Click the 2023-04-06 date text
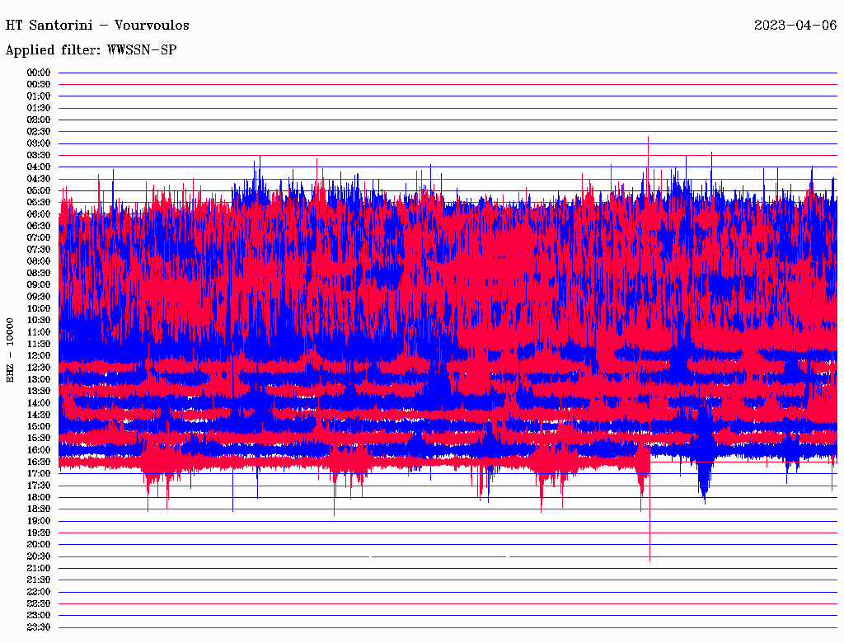Viewport: 844px width, 643px height. tap(795, 25)
